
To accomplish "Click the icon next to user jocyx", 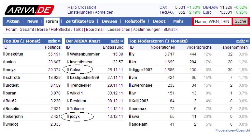I will pyautogui.click(x=68, y=116).
